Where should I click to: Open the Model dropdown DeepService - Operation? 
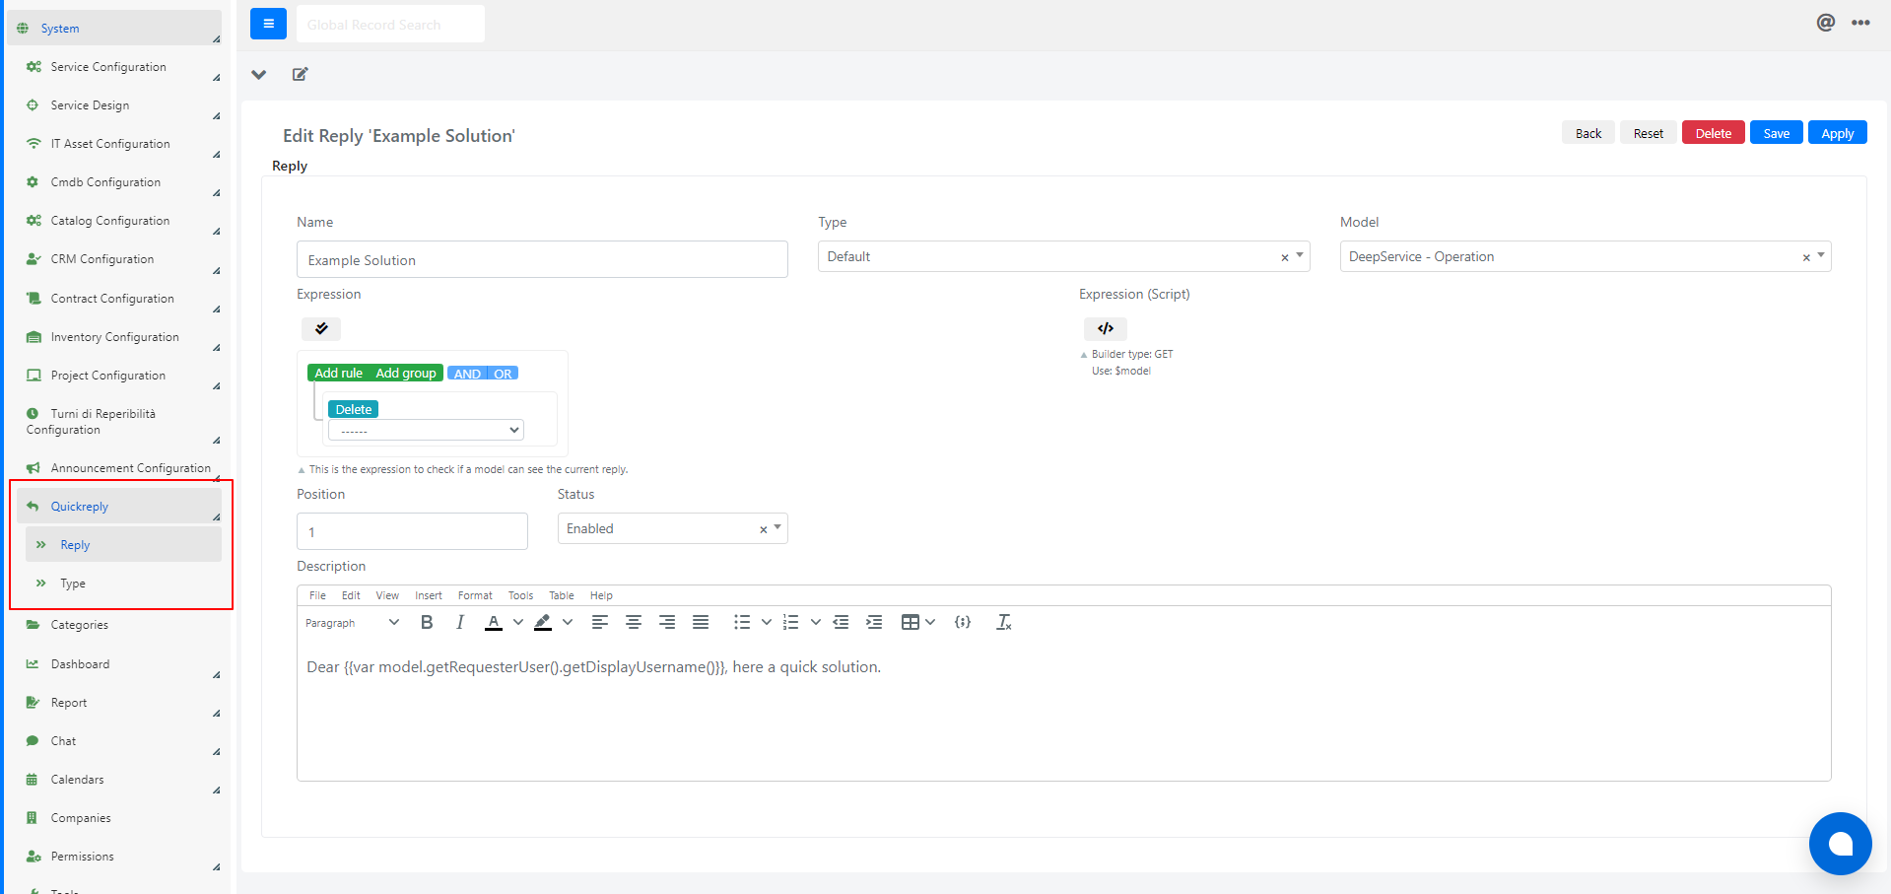pos(1585,256)
